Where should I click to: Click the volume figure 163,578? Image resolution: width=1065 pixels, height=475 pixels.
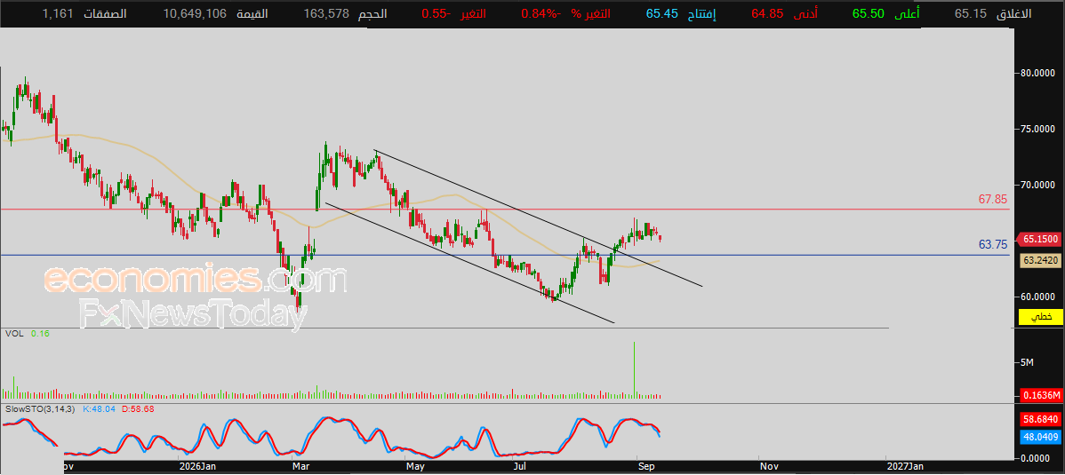click(326, 13)
